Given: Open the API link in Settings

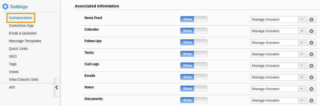Looking at the screenshot, I should pos(12,88).
